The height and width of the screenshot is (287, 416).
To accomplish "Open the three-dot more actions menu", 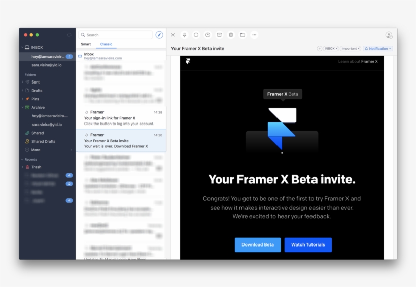I will (x=254, y=35).
